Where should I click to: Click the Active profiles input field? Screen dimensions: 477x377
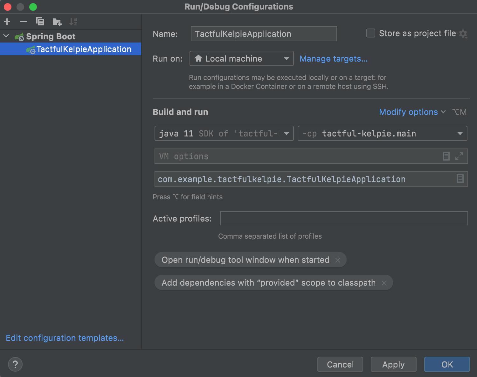click(344, 218)
